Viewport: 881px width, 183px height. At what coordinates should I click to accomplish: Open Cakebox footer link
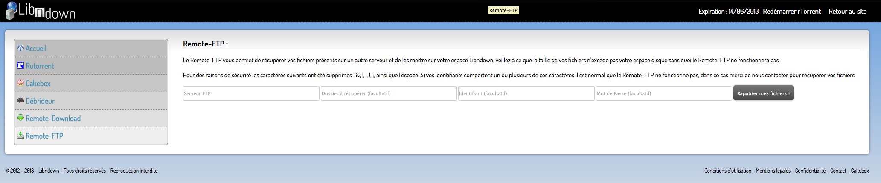coord(860,171)
